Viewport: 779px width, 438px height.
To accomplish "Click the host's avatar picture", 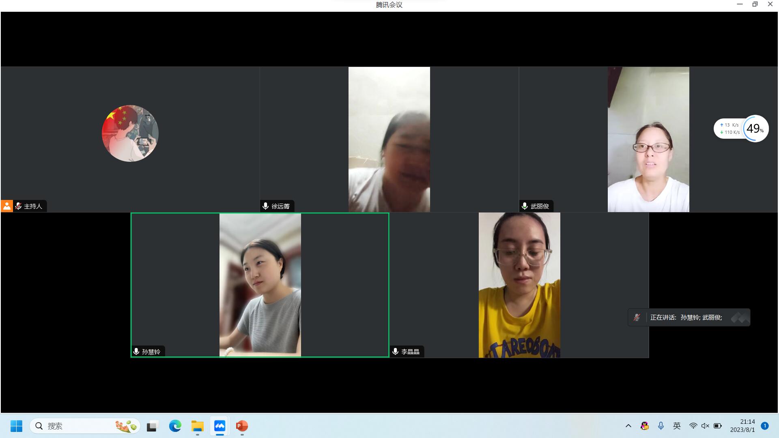I will (x=130, y=133).
